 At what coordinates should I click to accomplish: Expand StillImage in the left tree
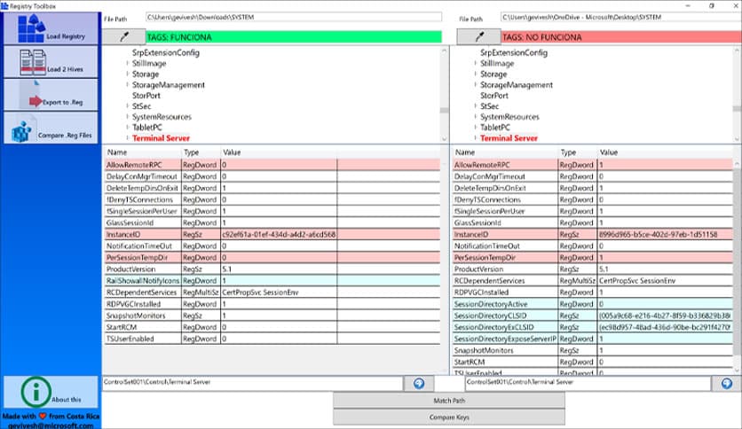pyautogui.click(x=127, y=63)
